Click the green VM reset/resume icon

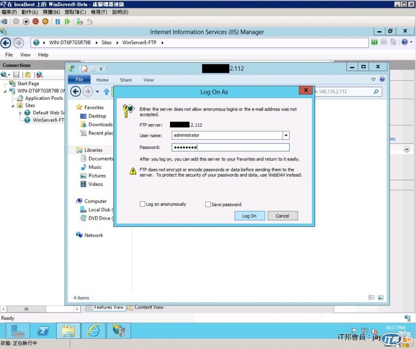coord(68,22)
